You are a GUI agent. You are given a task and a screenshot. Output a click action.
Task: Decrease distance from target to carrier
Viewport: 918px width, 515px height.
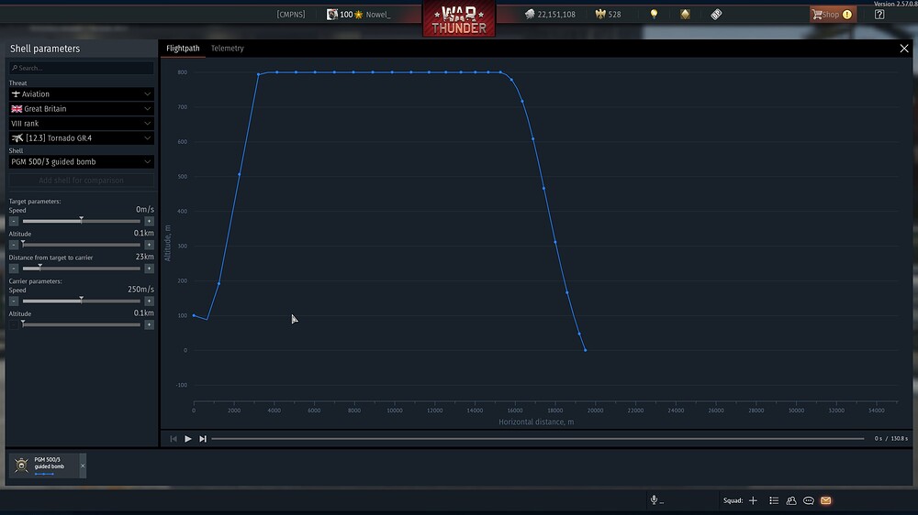14,268
